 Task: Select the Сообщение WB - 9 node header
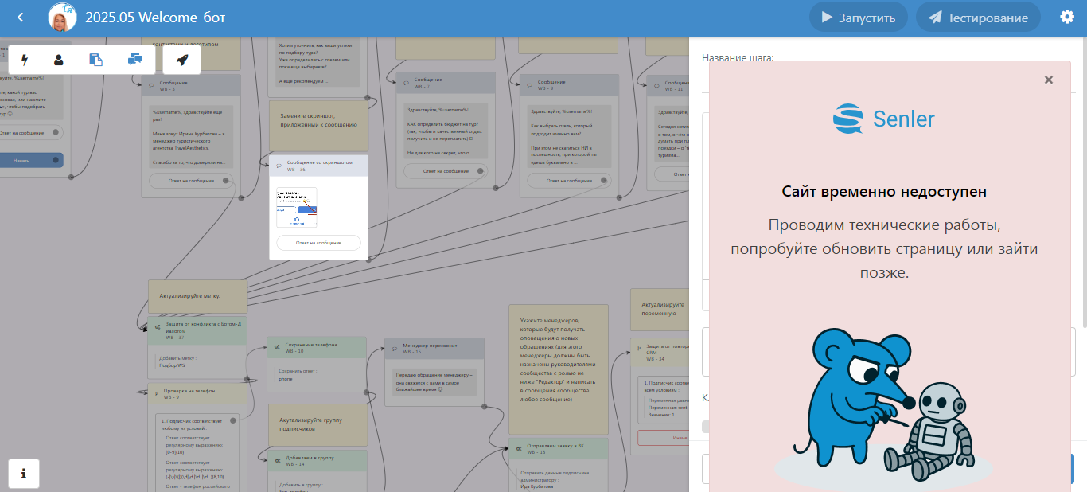pos(568,84)
